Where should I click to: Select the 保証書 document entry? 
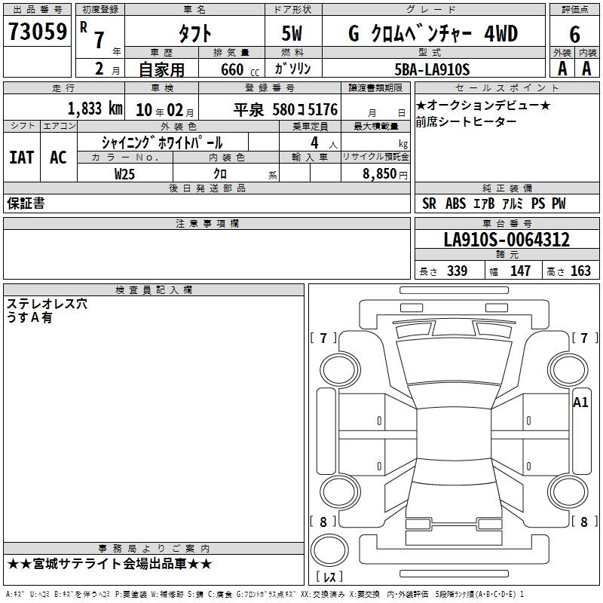pos(26,204)
